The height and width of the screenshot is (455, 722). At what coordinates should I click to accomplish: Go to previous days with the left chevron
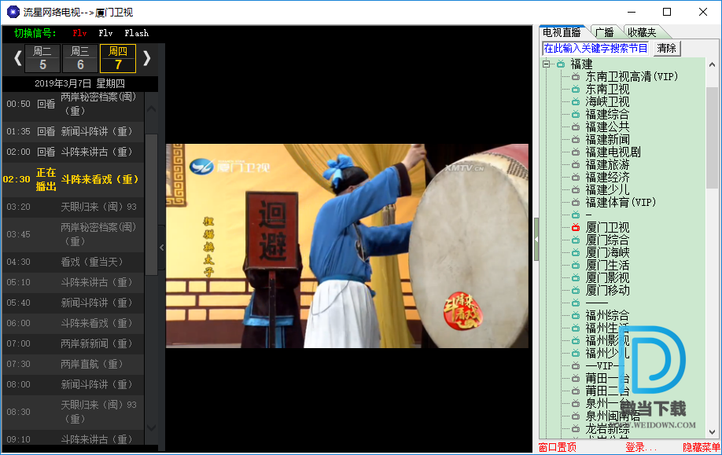tap(15, 57)
